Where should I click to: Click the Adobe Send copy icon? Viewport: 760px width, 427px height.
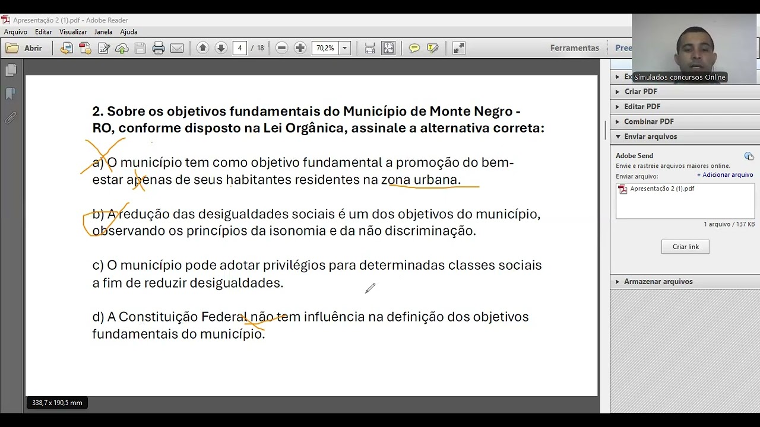coord(749,156)
